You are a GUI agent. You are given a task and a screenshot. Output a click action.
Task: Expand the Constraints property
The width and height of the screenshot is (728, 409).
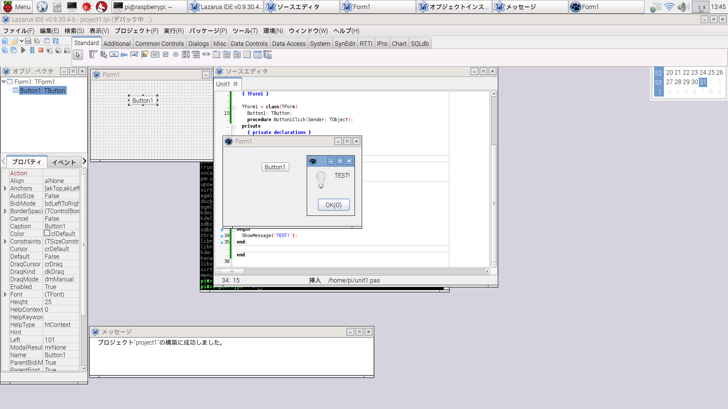tap(5, 241)
